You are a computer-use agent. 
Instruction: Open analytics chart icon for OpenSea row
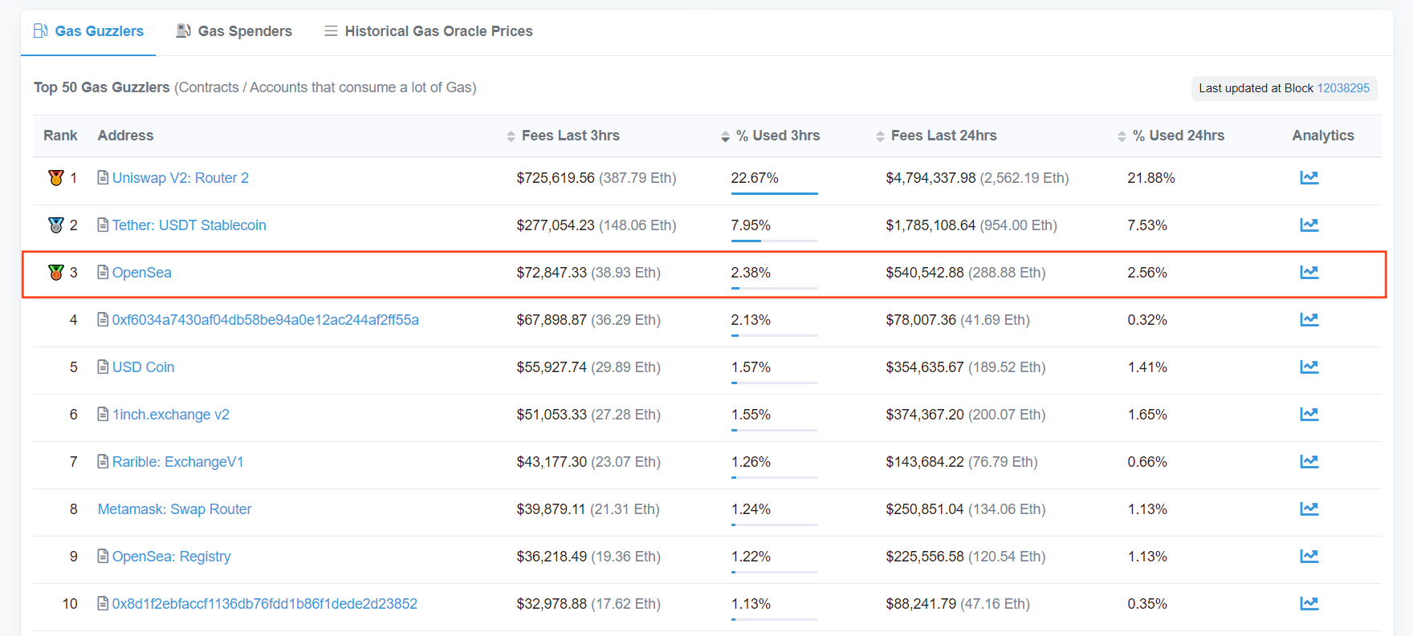pos(1309,273)
